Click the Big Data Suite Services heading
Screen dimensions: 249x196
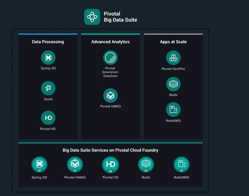(111, 150)
